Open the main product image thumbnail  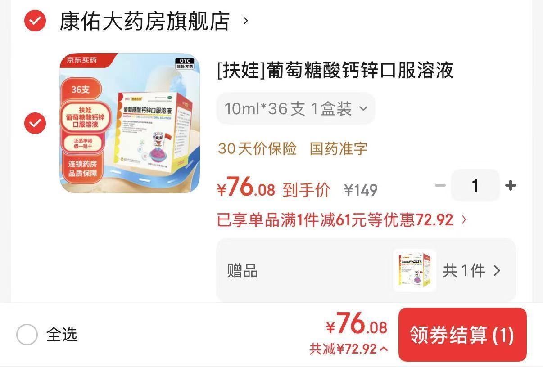coord(130,123)
